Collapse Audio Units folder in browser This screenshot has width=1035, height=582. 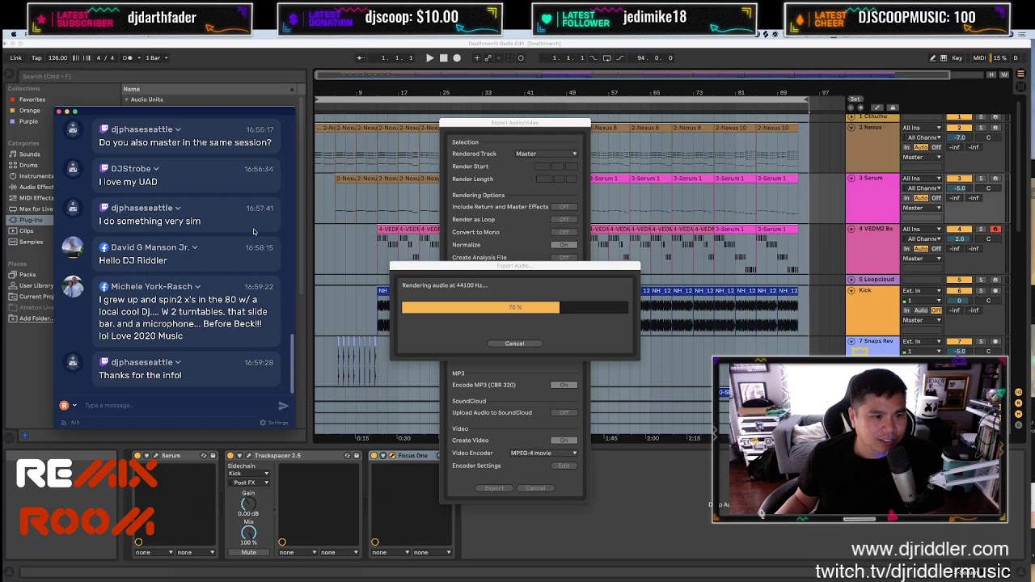coord(125,99)
